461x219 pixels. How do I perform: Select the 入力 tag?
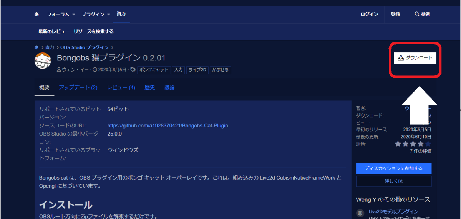tap(178, 70)
